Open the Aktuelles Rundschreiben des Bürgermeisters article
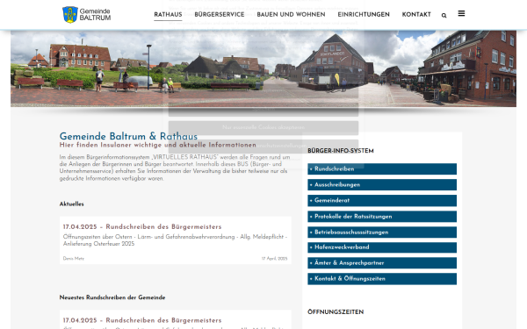Image resolution: width=527 pixels, height=329 pixels. click(x=142, y=227)
